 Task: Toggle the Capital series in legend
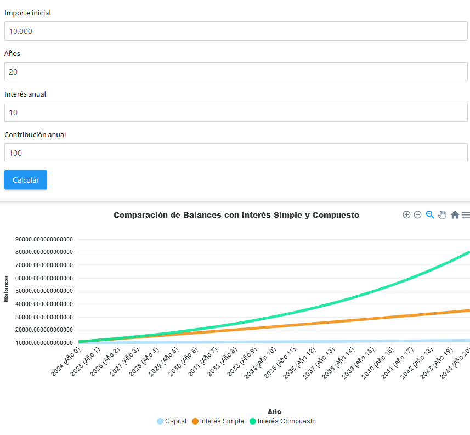tap(172, 421)
